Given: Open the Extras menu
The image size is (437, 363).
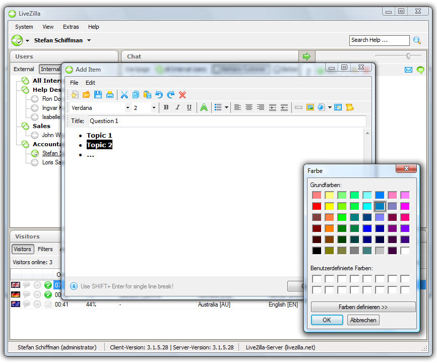Looking at the screenshot, I should pos(71,27).
